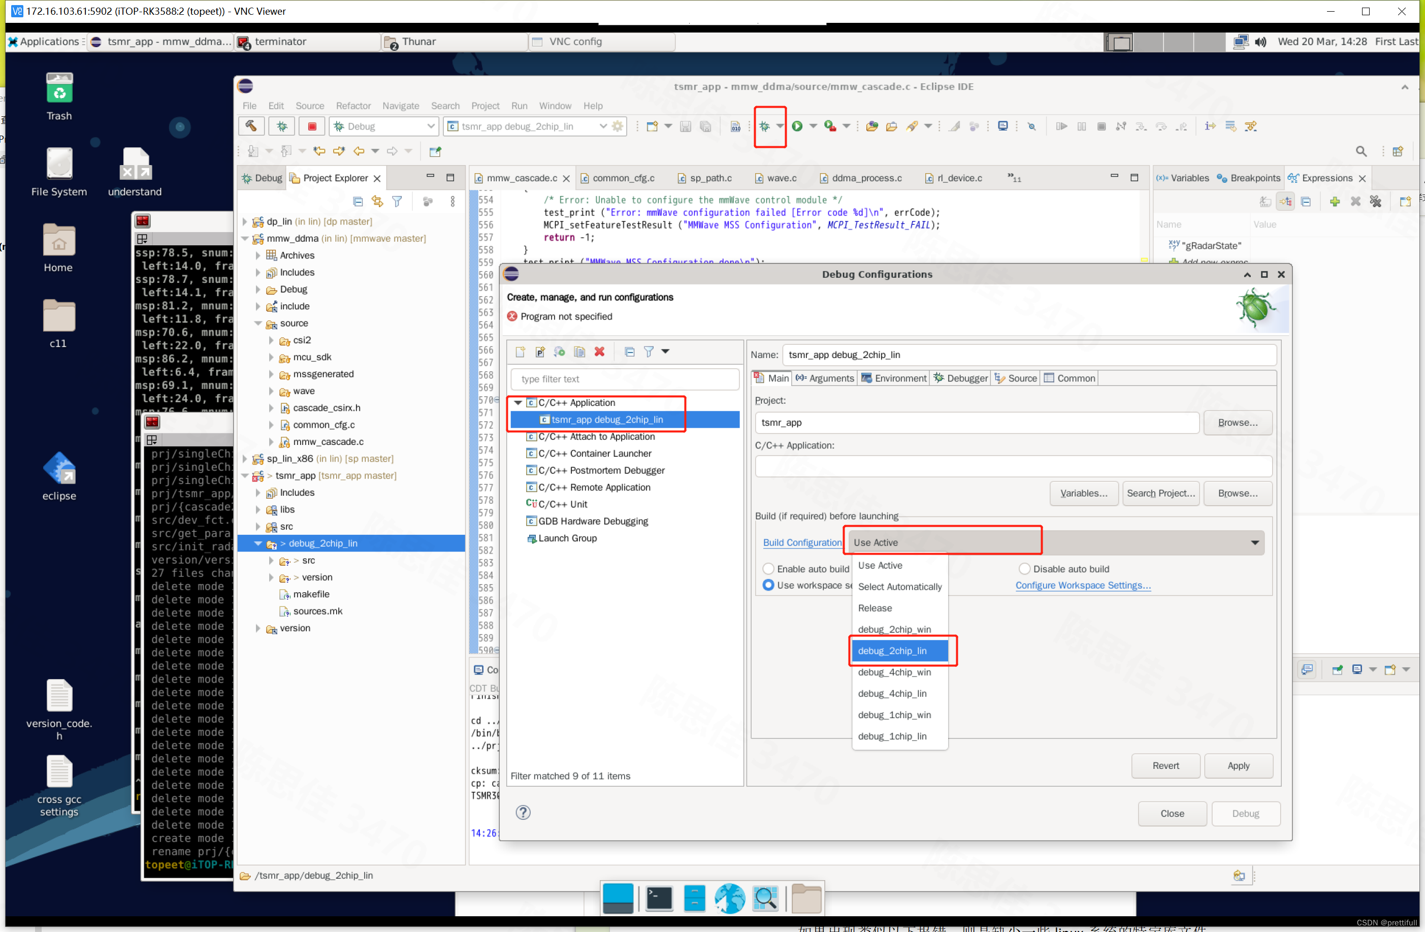The height and width of the screenshot is (932, 1425).
Task: Select Disable auto build radio button
Action: 1024,568
